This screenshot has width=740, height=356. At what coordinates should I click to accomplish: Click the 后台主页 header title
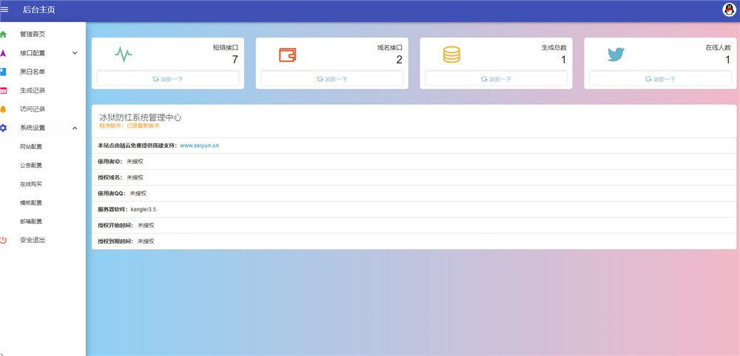point(38,10)
